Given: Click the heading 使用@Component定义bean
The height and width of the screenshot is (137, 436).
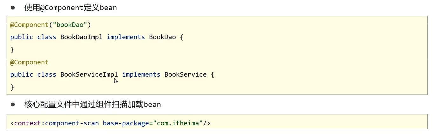Looking at the screenshot, I should 71,8.
